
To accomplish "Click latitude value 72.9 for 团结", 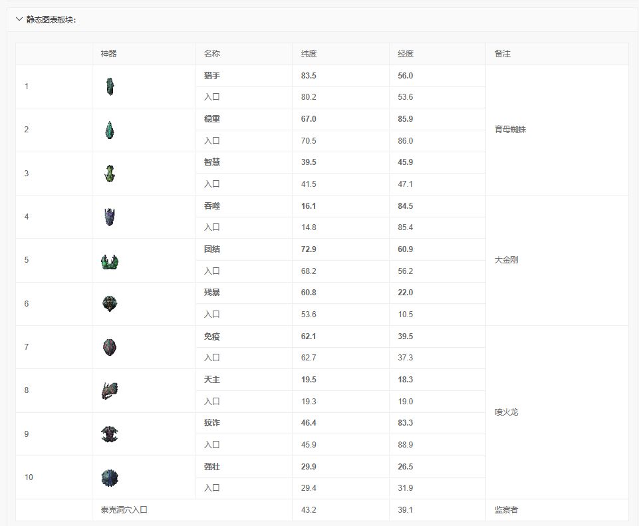I will (x=309, y=249).
